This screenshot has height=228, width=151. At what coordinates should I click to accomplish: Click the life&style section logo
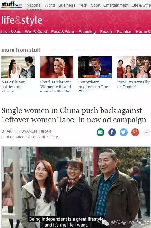[x=22, y=20]
